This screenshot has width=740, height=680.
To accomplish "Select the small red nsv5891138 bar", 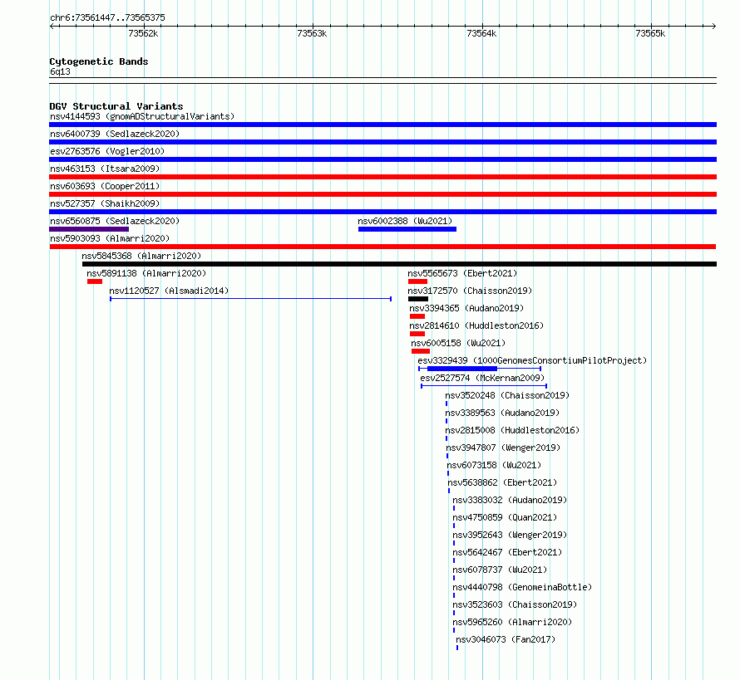I will tap(95, 281).
